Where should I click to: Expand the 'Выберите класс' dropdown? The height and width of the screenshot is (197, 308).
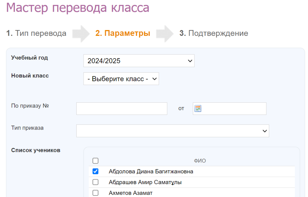click(121, 79)
